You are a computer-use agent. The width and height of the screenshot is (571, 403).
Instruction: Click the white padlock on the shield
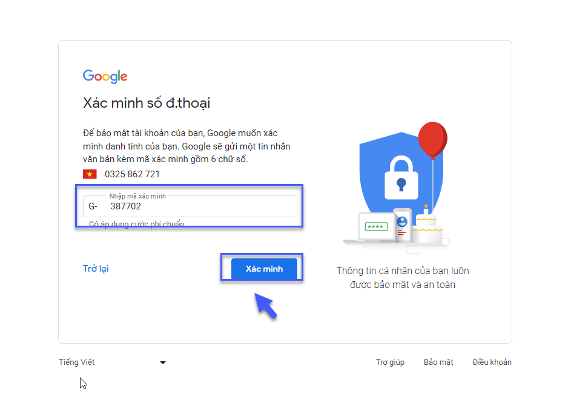click(400, 177)
